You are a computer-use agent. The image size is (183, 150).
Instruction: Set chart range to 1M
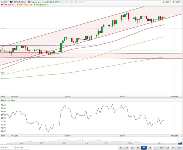click(138, 148)
